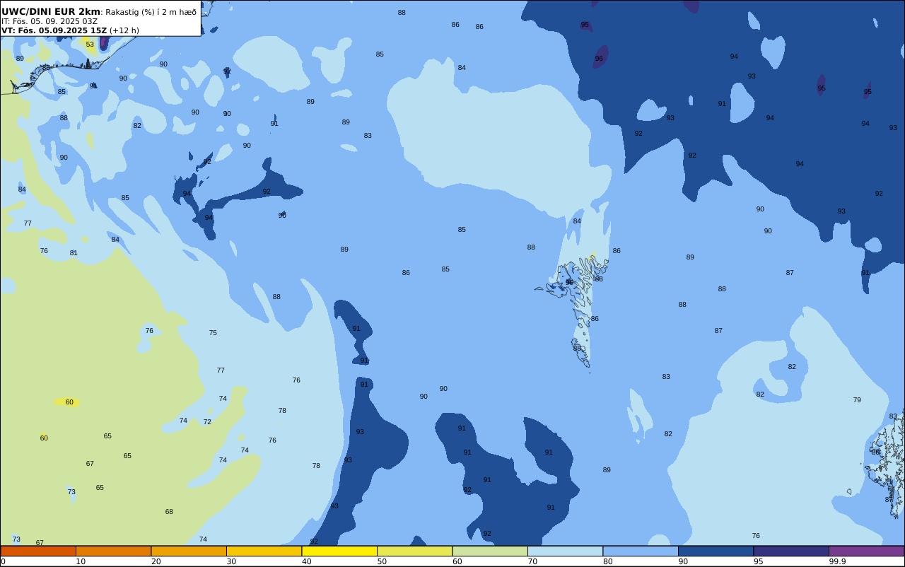Click the humidity value 53 on the map
The height and width of the screenshot is (567, 905).
(x=90, y=45)
